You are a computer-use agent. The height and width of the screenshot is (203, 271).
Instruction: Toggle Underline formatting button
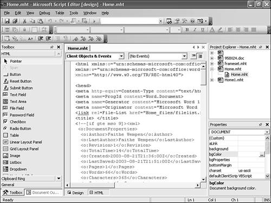coord(203,30)
